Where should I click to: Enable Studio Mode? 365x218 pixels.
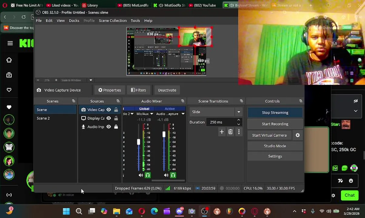point(275,146)
